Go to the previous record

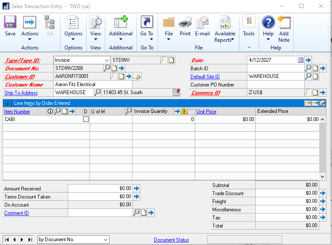point(14,239)
